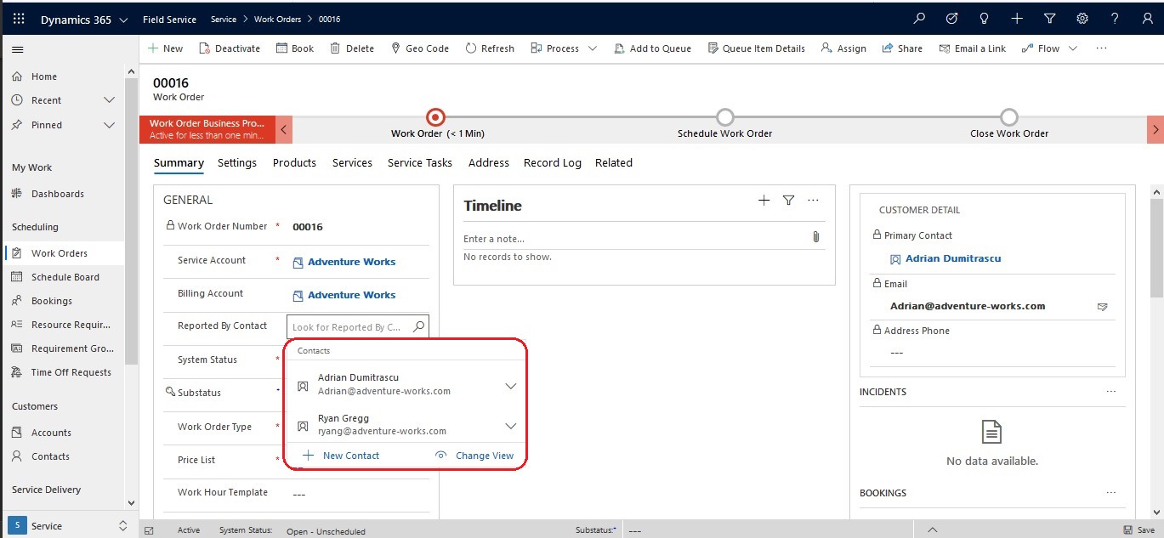Click Add to Queue command
Viewport: 1164px width, 538px height.
point(652,48)
